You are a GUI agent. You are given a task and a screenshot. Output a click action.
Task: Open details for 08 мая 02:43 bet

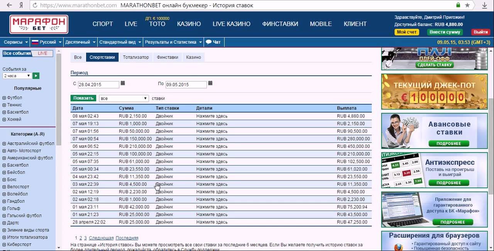click(211, 116)
